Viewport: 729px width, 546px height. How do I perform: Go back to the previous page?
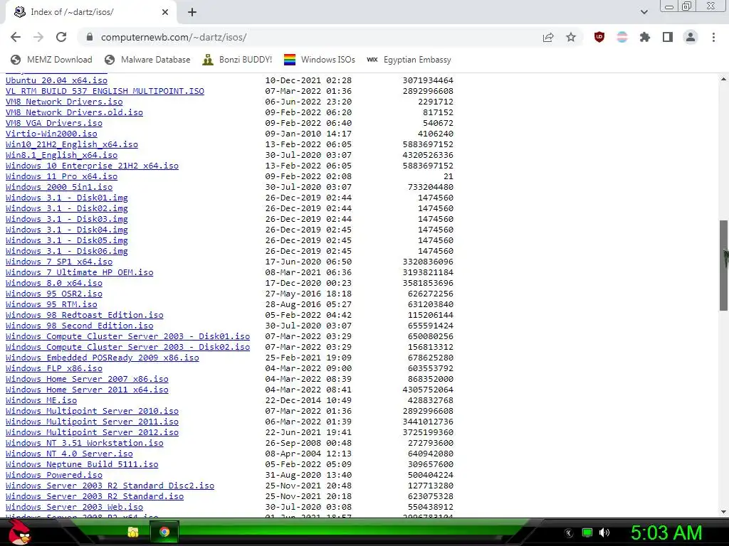[16, 37]
